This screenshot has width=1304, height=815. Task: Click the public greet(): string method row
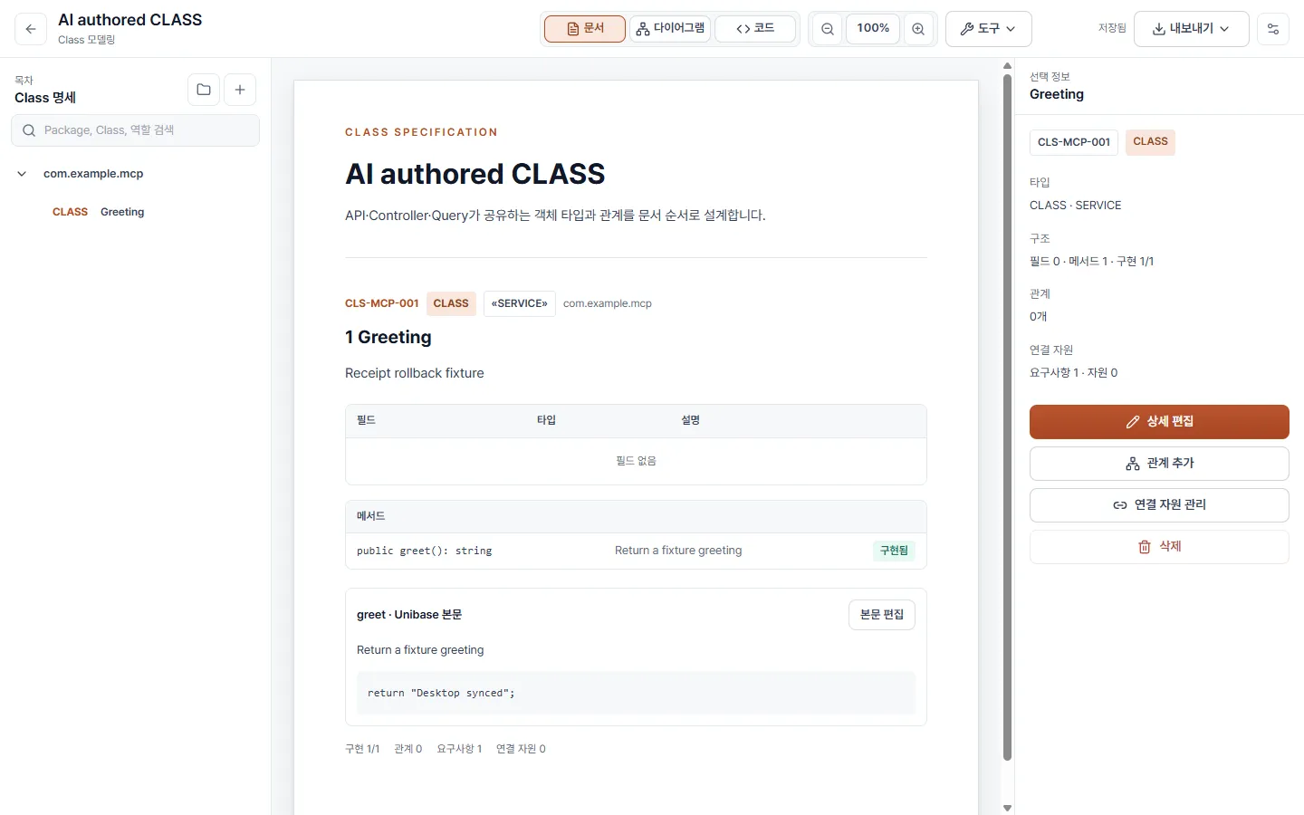tap(636, 551)
